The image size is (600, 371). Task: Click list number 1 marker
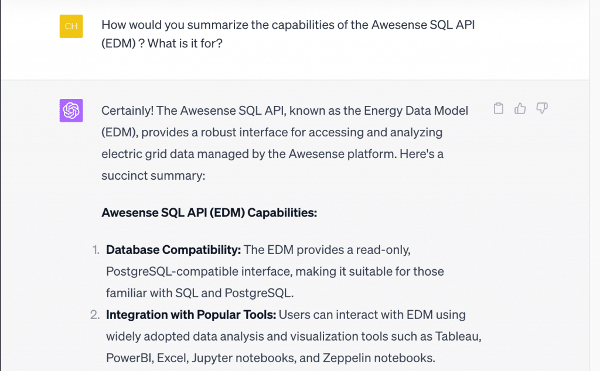point(96,250)
